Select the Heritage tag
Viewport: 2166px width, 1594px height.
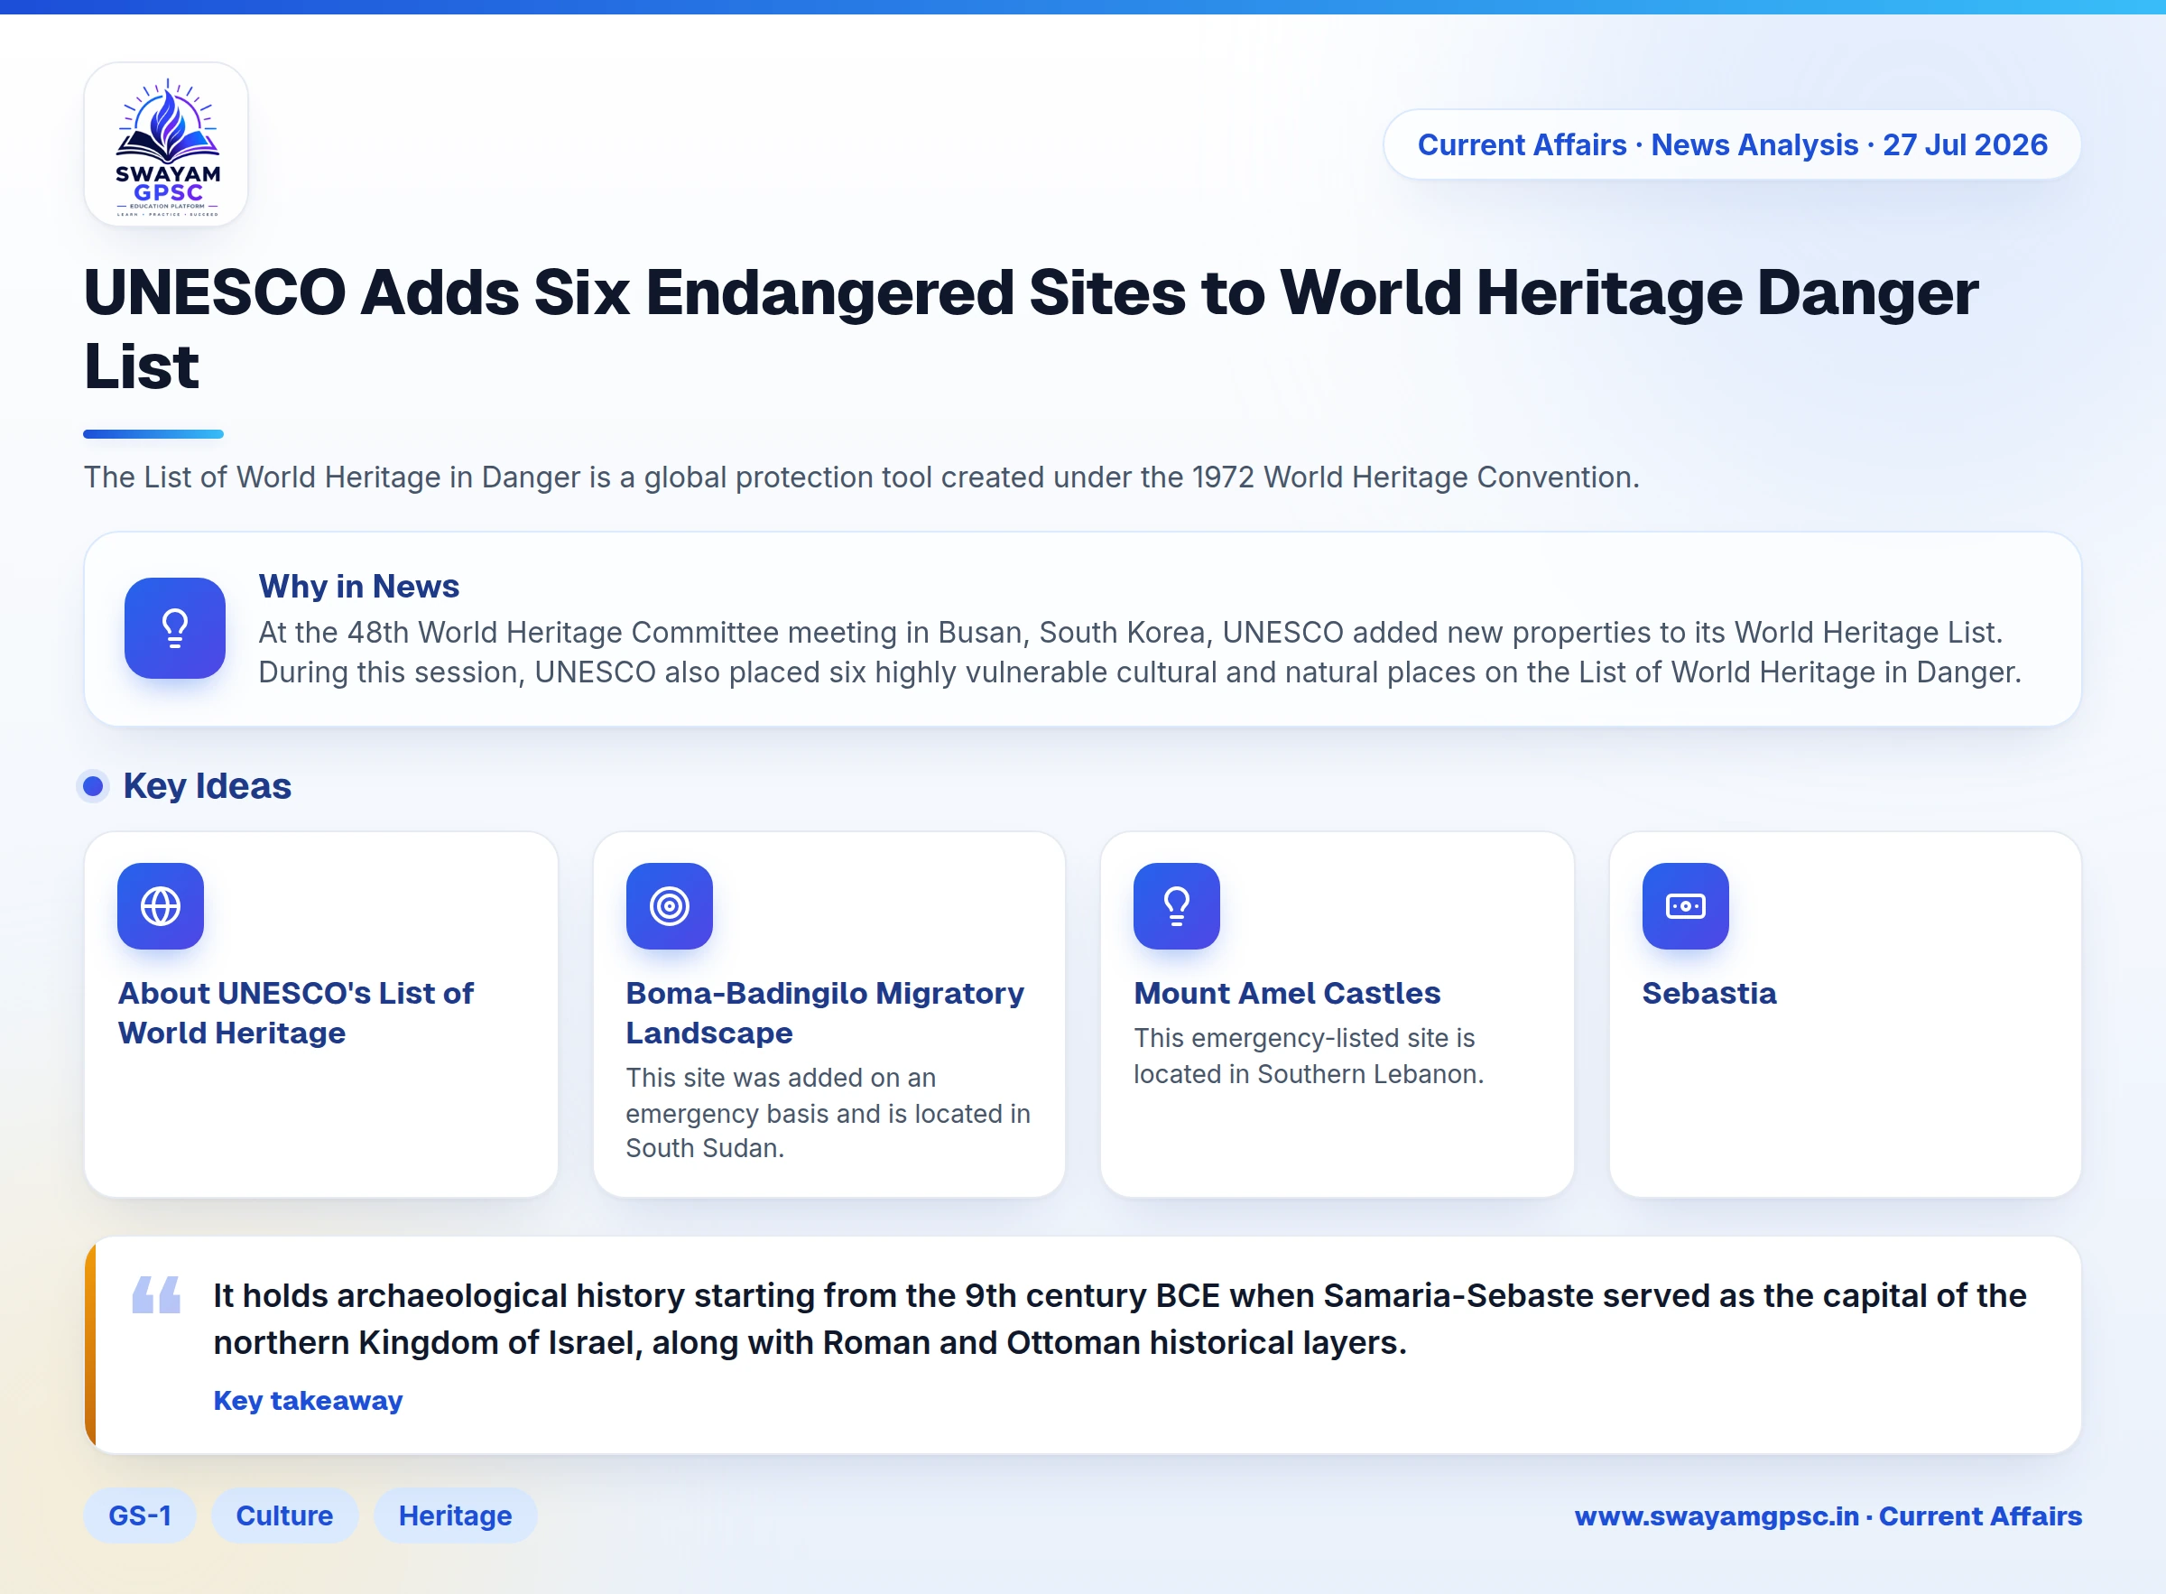click(x=456, y=1515)
